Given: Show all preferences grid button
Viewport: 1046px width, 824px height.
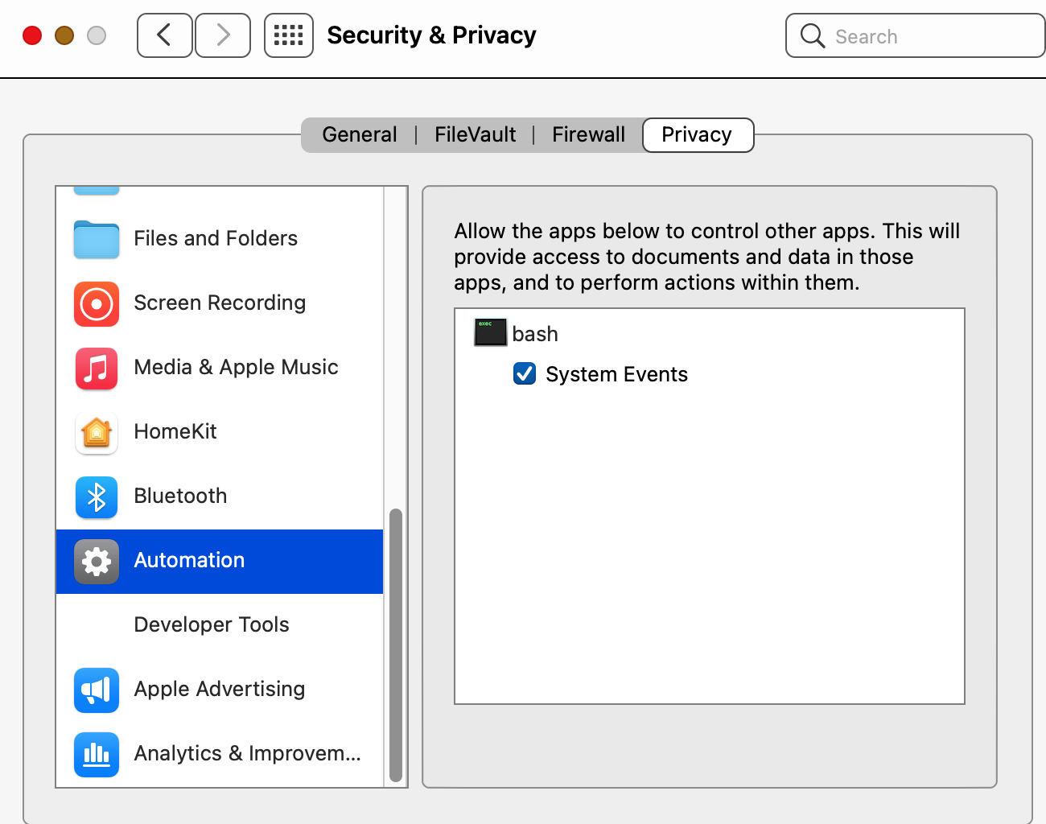Looking at the screenshot, I should click(288, 35).
